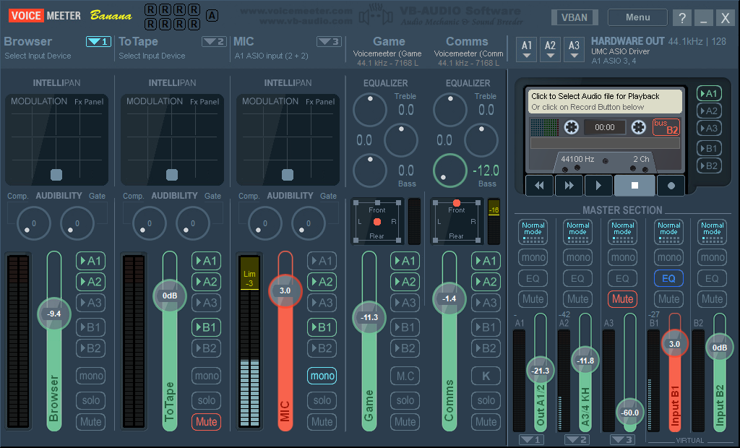Start cassette playback with the play button
Image resolution: width=740 pixels, height=448 pixels.
[598, 186]
